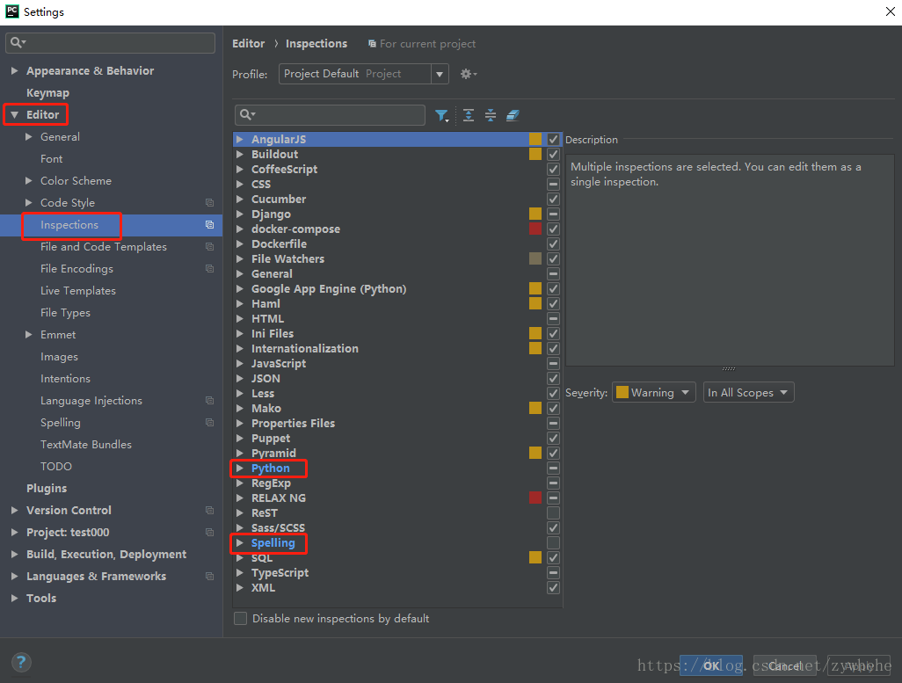Image resolution: width=902 pixels, height=683 pixels.
Task: Expand the Spelling inspections group
Action: [240, 543]
